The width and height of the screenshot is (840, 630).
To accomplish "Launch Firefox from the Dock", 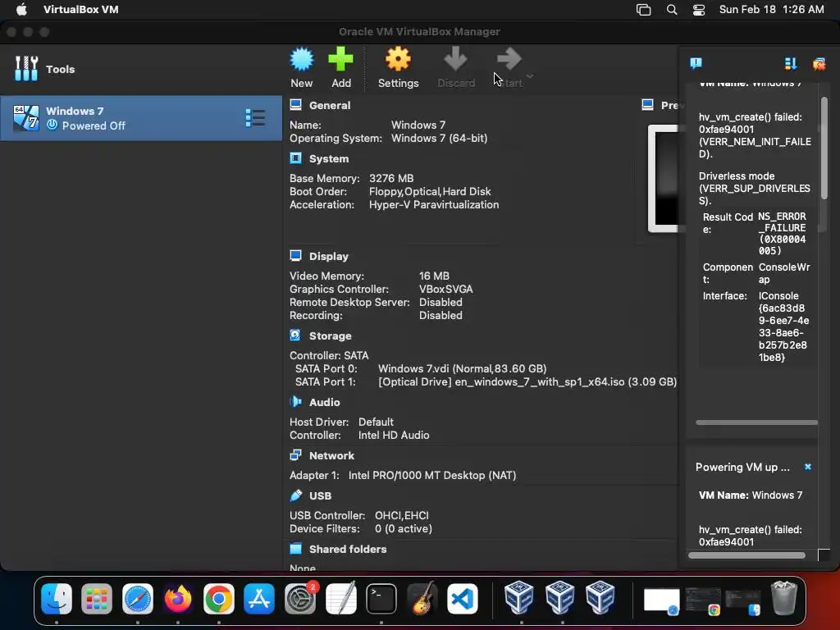I will point(178,599).
